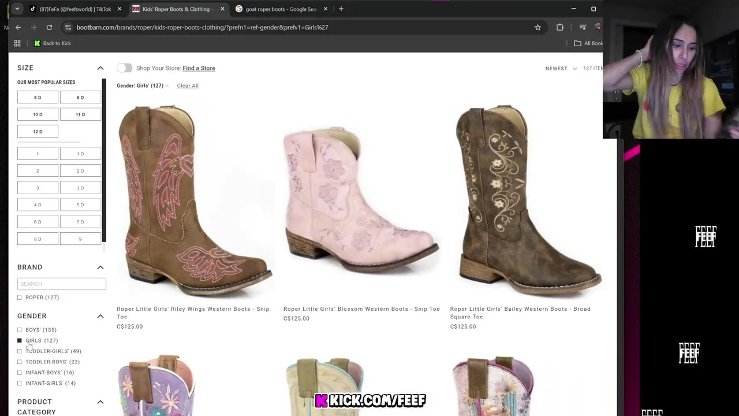Collapse the Product Category filter section
This screenshot has height=416, width=739.
[x=100, y=402]
